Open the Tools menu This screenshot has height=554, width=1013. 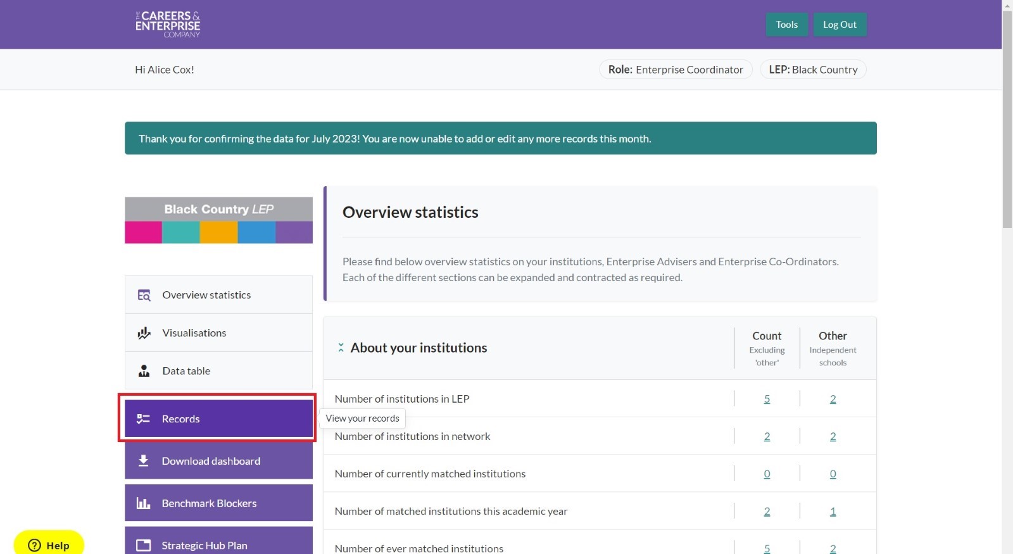coord(786,25)
